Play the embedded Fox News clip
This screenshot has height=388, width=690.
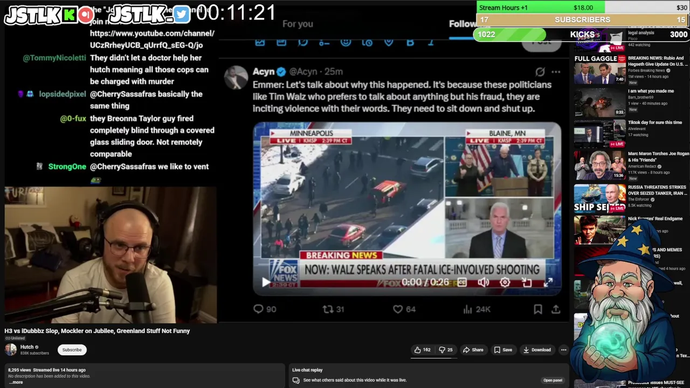tap(266, 282)
